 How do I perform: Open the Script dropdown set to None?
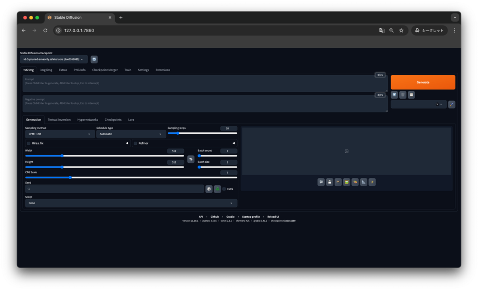tap(131, 203)
